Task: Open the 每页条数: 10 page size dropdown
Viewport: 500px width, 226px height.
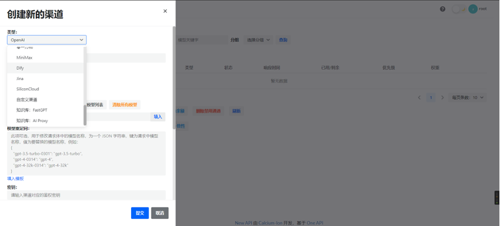Action: click(x=468, y=97)
